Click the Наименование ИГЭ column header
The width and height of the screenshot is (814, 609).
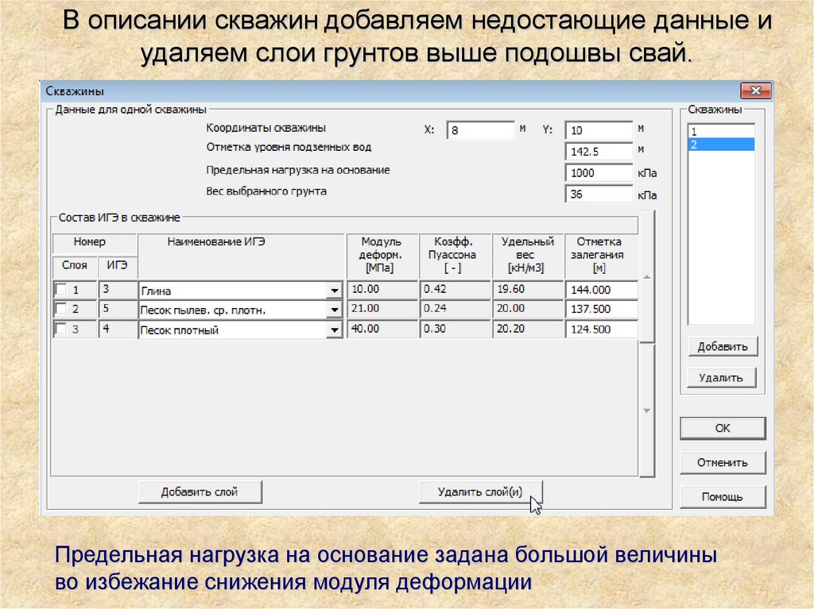[242, 256]
